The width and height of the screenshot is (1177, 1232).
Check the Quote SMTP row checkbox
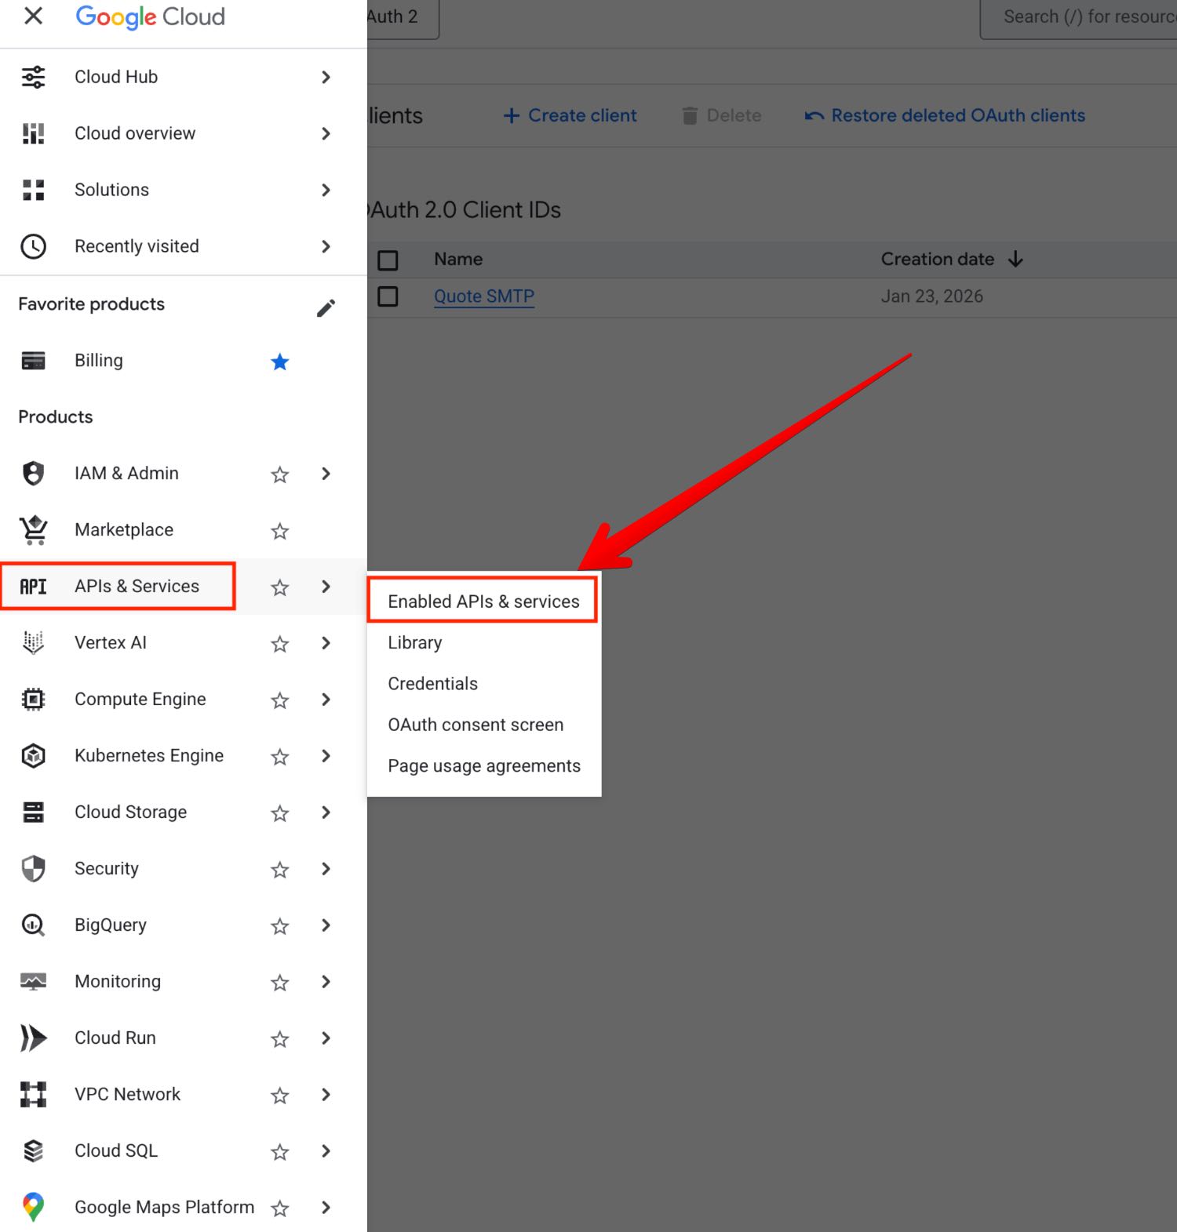point(388,296)
